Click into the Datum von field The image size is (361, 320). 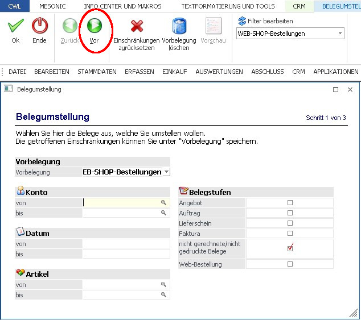[x=125, y=244]
